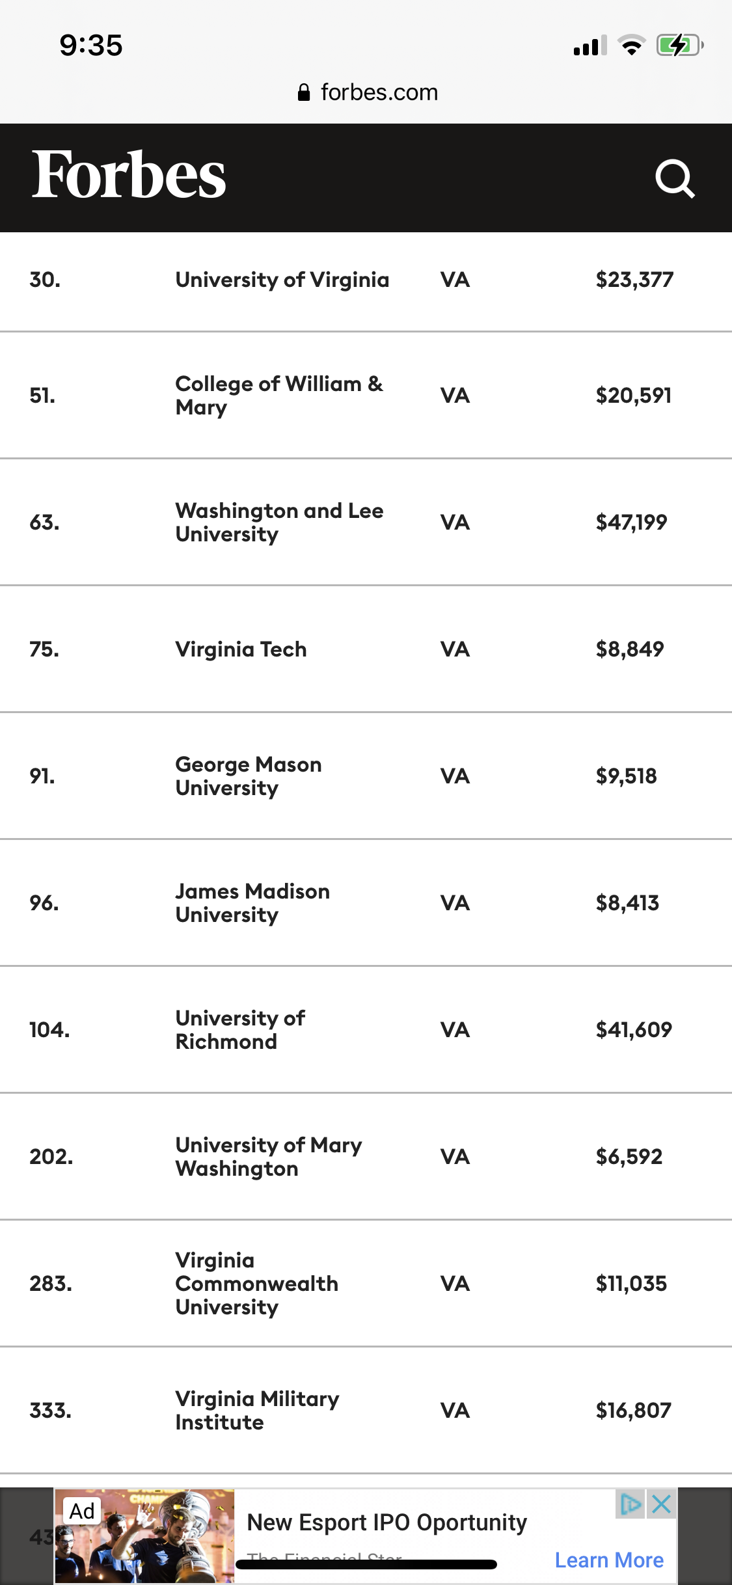Screen dimensions: 732x1585
Task: Select Washington and Lee University
Action: (x=279, y=522)
